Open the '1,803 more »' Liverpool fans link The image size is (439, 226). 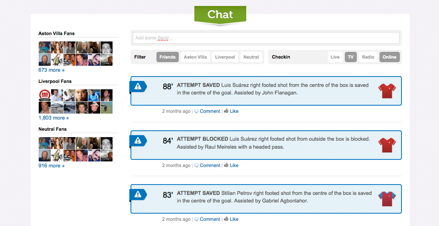point(54,118)
